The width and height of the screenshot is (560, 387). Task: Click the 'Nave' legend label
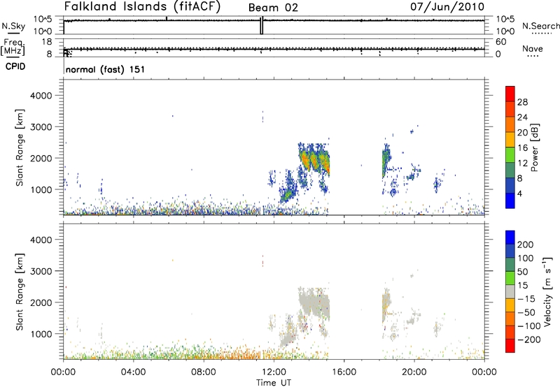(533, 48)
